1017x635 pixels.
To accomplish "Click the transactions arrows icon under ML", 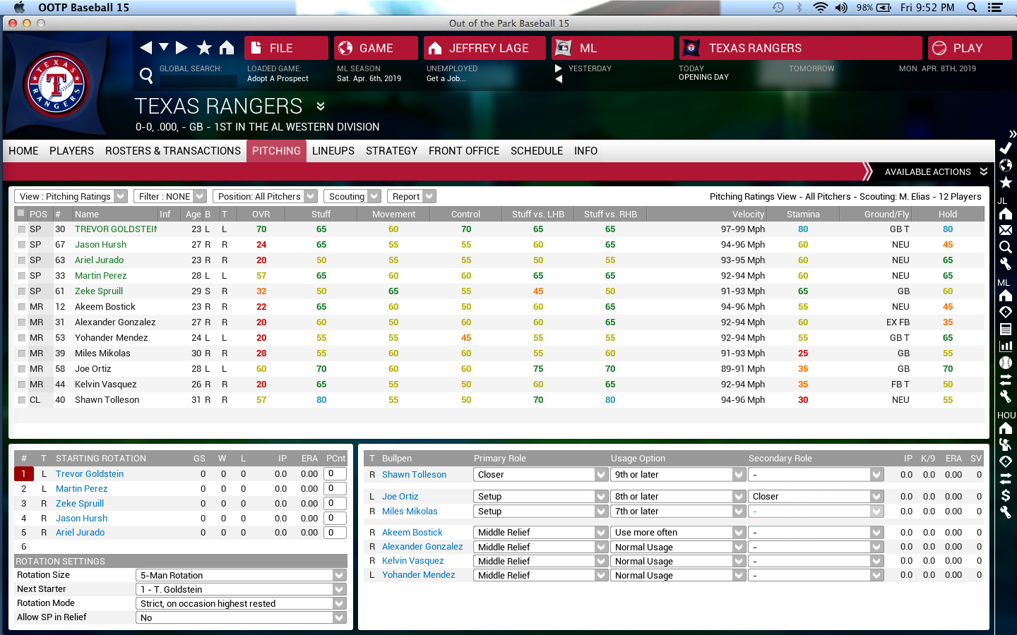I will pyautogui.click(x=1006, y=380).
